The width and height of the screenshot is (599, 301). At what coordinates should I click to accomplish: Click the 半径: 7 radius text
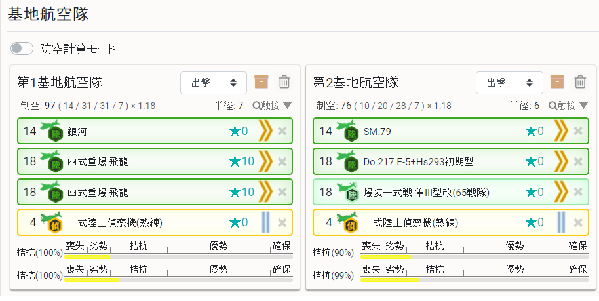229,106
